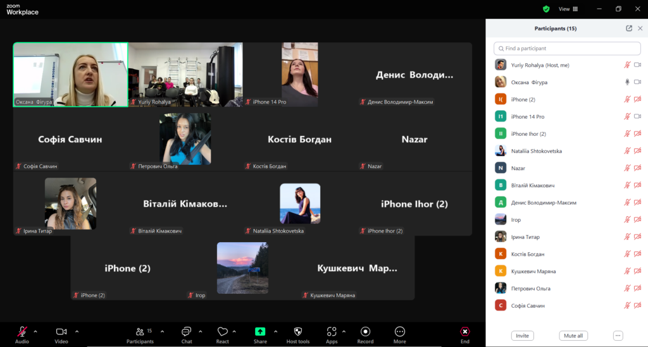Click the Invite button
The width and height of the screenshot is (648, 347).
522,336
